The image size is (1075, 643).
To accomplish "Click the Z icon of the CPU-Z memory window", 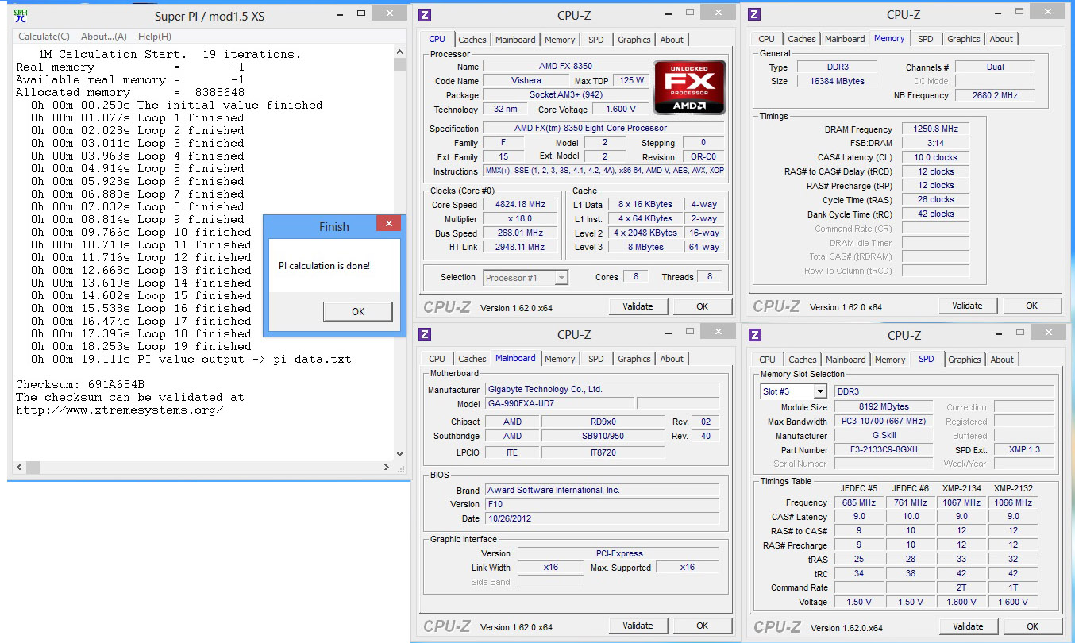I will 754,14.
